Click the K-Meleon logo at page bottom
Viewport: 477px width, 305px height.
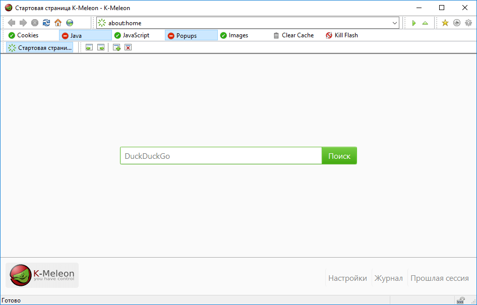[42, 275]
